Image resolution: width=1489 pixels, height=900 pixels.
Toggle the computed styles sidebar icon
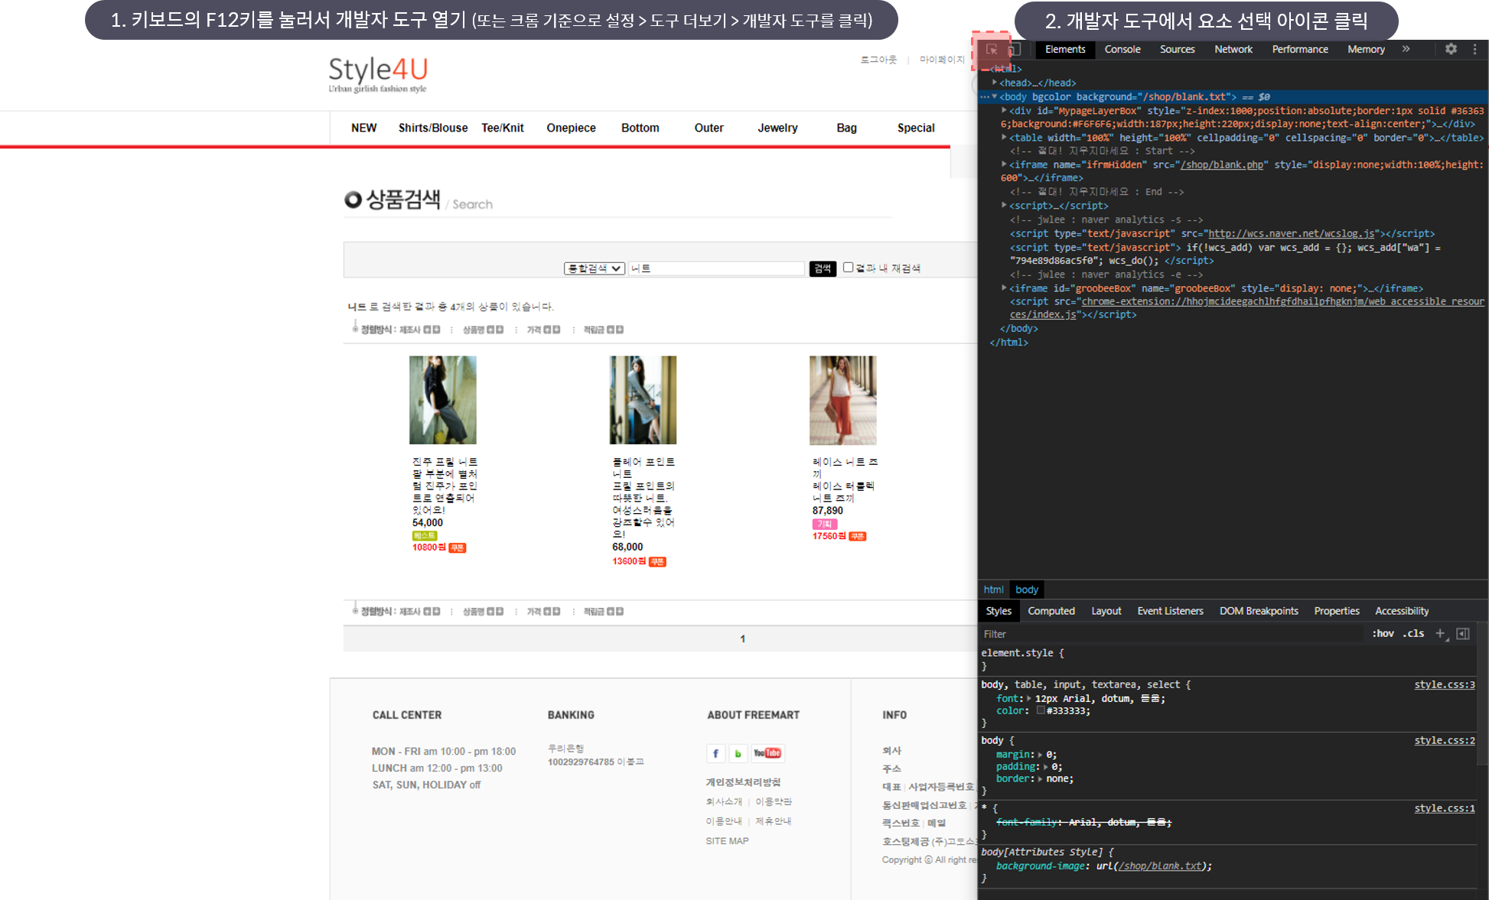tap(1462, 633)
